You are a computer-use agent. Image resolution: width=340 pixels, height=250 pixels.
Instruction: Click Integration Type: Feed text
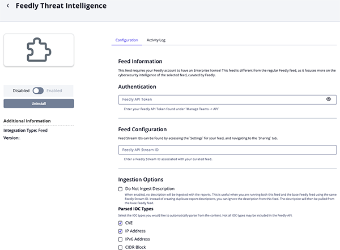(x=25, y=131)
